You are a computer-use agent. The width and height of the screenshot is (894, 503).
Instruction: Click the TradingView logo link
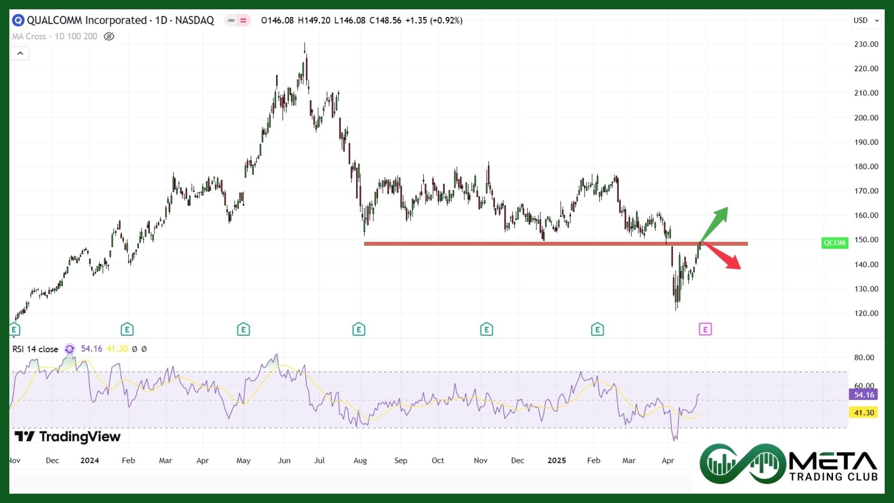click(68, 437)
